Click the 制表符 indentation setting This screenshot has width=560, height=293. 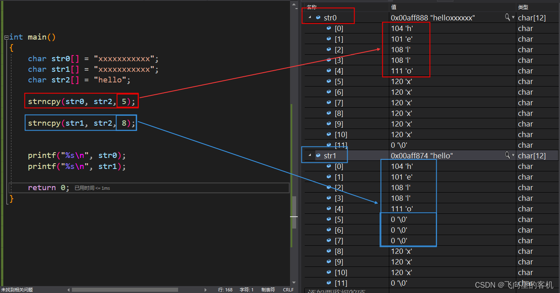pos(268,290)
